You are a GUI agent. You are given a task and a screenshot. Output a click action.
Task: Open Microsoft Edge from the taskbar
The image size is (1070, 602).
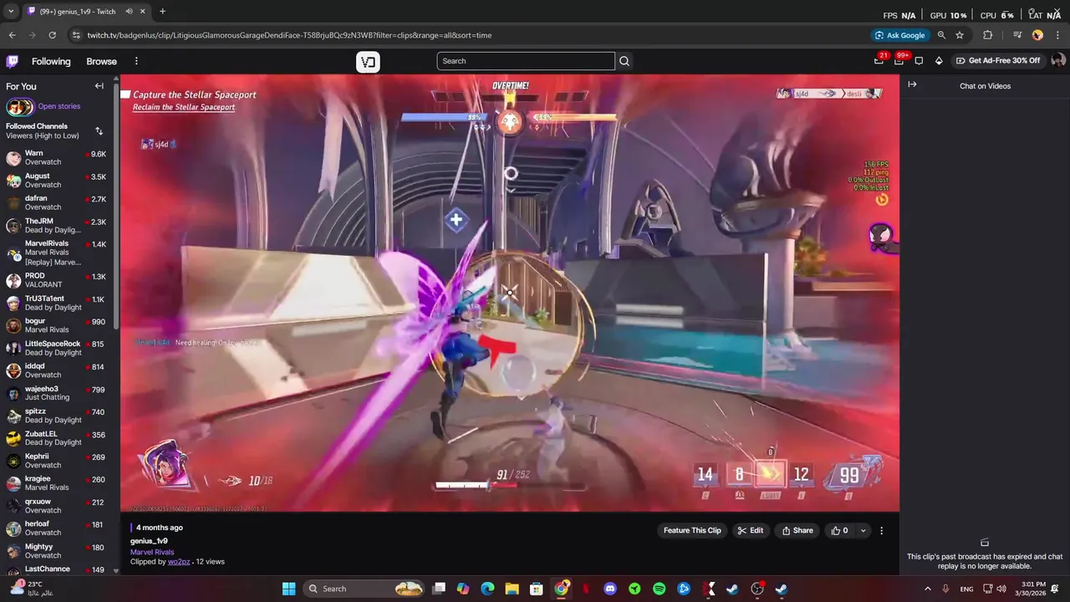pos(487,589)
